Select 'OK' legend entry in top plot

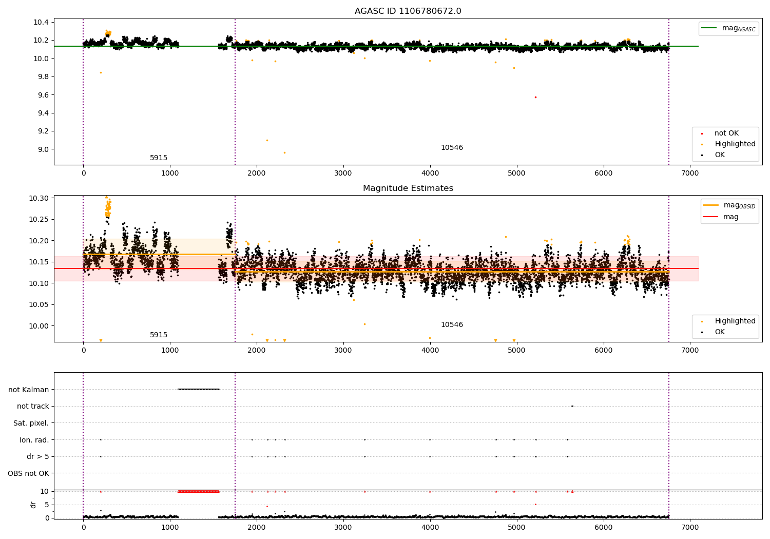pyautogui.click(x=720, y=155)
